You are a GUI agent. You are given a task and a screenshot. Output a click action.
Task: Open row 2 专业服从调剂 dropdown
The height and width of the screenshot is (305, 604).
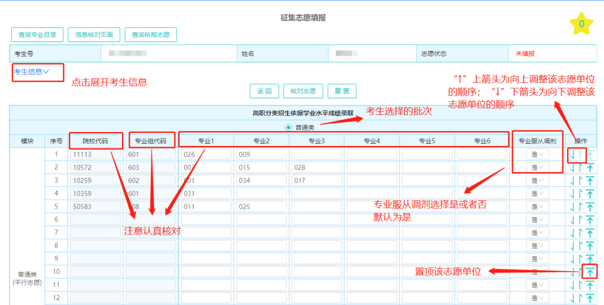tap(538, 168)
